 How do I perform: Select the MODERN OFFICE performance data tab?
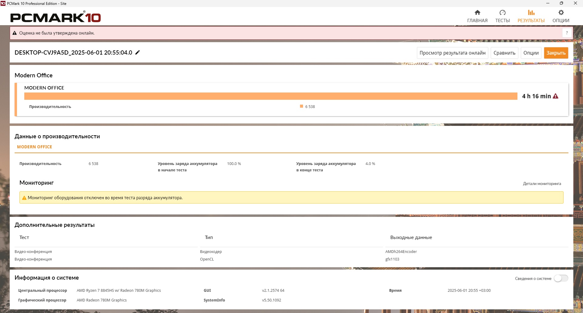tap(35, 147)
